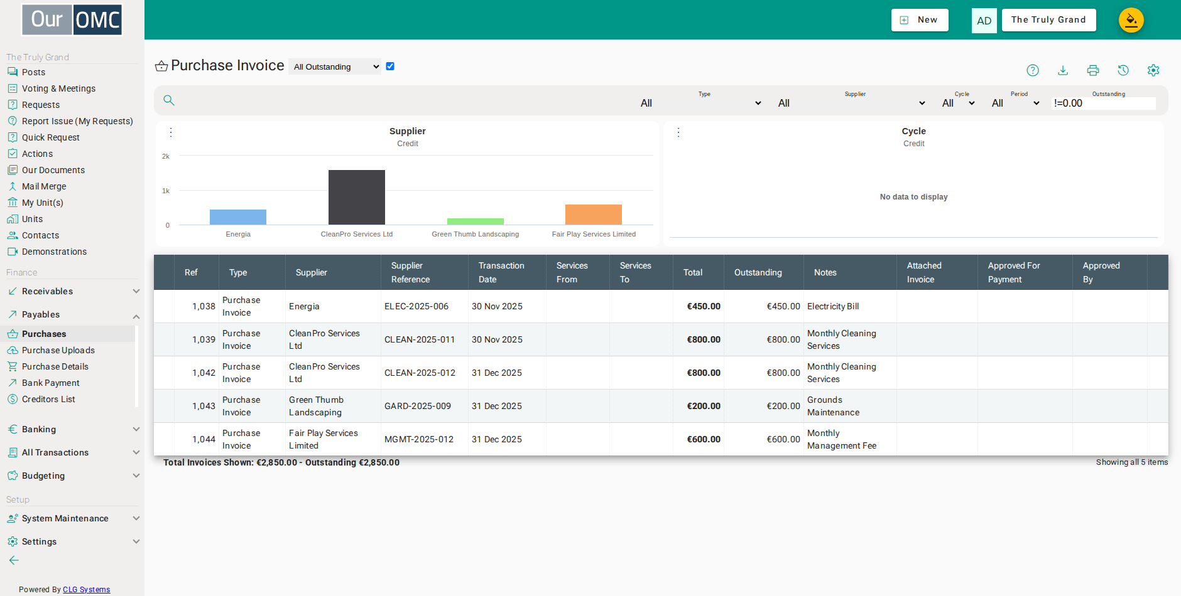Select supplier reference CLEAN-2025-011
This screenshot has width=1181, height=596.
pyautogui.click(x=420, y=339)
